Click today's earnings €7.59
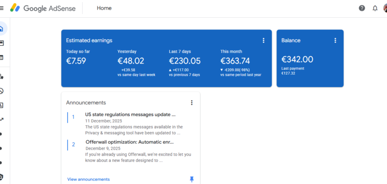Viewport: 387px width, 184px height. click(76, 61)
